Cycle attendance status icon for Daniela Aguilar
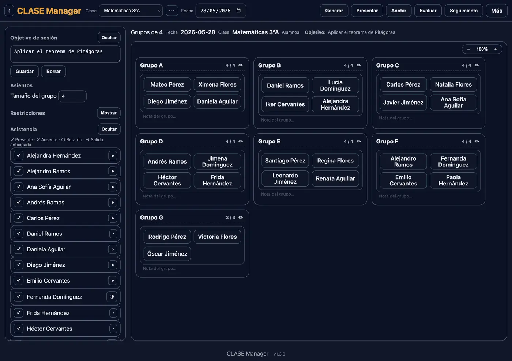This screenshot has width=512, height=361. [113, 250]
